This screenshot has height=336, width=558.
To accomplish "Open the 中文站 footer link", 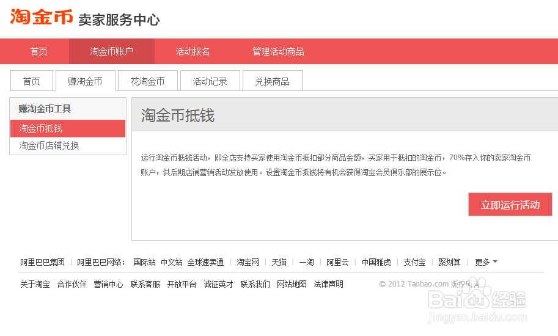I will coord(172,263).
